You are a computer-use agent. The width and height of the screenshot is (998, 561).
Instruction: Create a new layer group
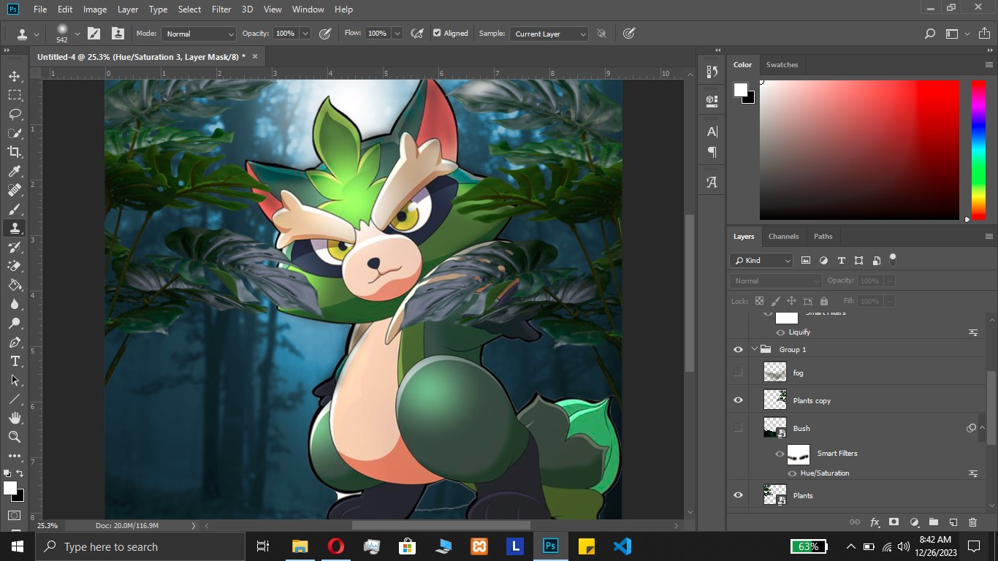click(934, 522)
